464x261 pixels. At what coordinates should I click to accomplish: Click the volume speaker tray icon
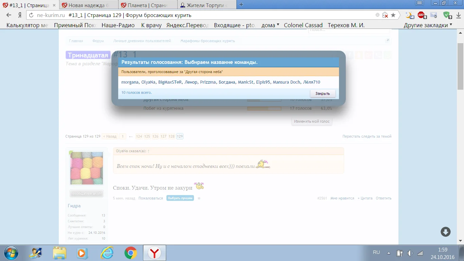[x=410, y=253]
